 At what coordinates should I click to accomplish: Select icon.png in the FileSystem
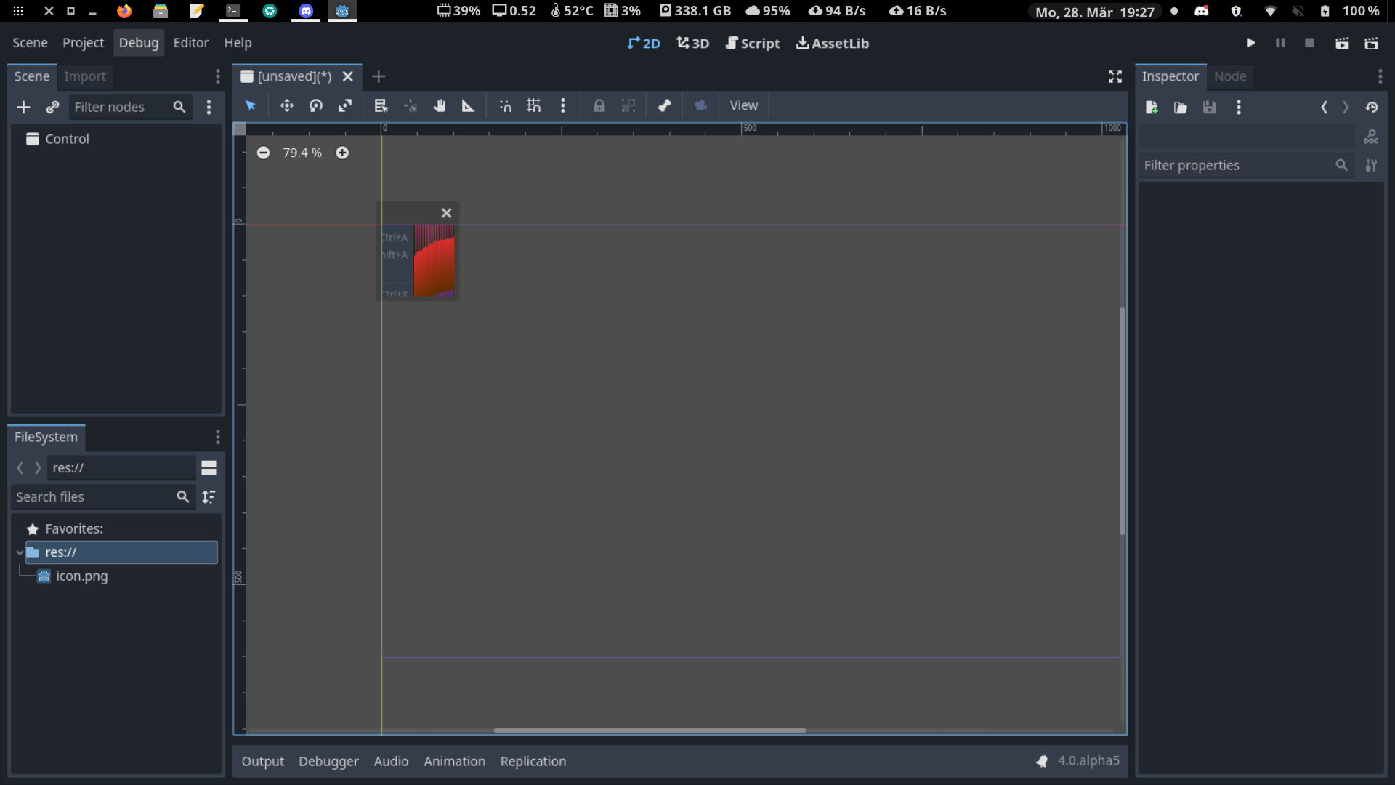click(80, 576)
